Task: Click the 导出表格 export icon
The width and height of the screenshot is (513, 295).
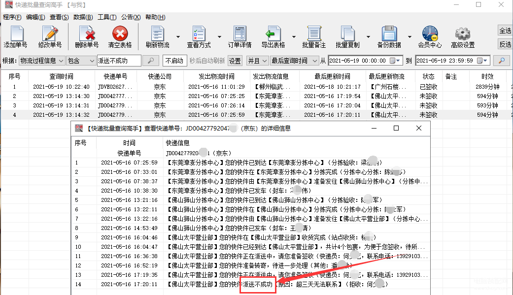Action: click(x=273, y=34)
